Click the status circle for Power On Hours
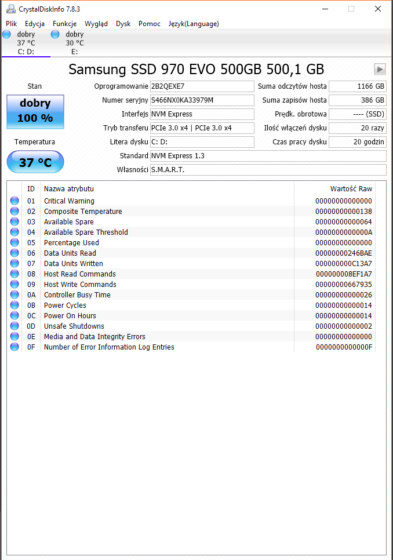 pyautogui.click(x=14, y=316)
